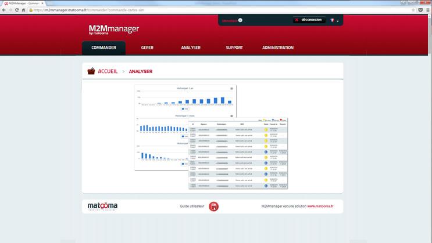
Task: Expand the French flag language dropdown
Action: 334,20
